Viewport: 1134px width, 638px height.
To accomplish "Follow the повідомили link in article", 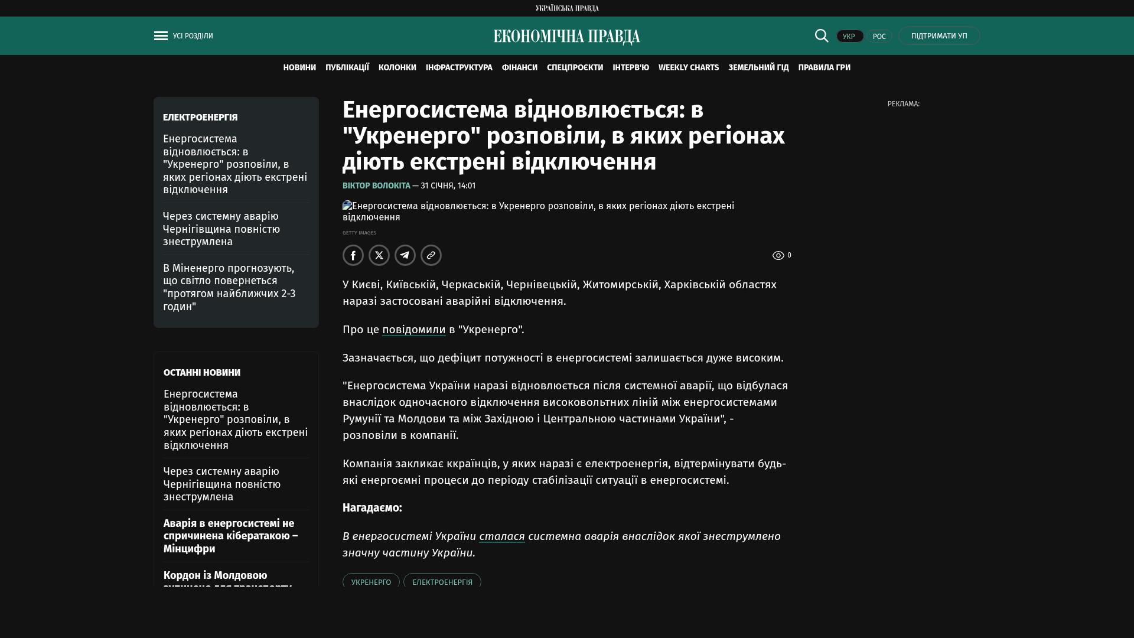I will coord(413,330).
